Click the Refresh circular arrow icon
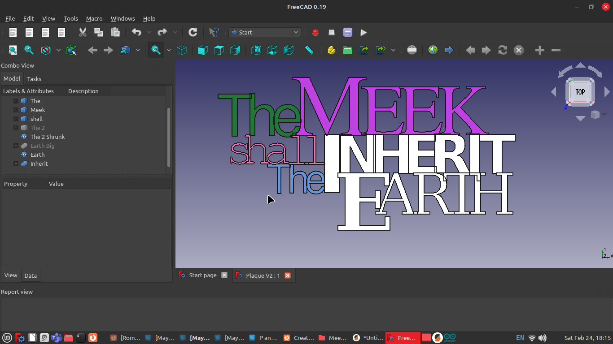This screenshot has height=344, width=613. click(193, 32)
